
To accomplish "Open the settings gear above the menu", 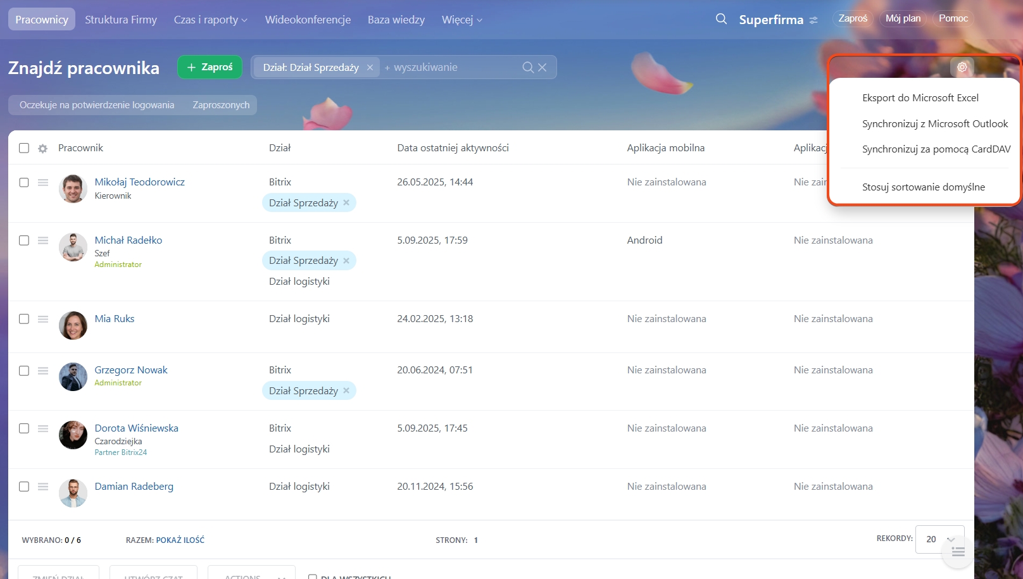I will [x=962, y=67].
